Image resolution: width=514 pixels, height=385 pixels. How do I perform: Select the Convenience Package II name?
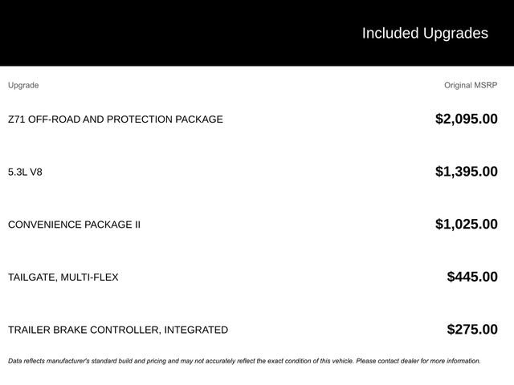point(74,225)
